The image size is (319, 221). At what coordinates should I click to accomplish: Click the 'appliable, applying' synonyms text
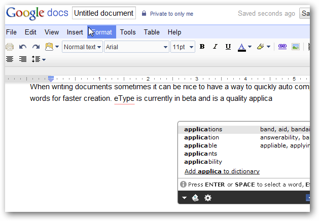pyautogui.click(x=285, y=146)
